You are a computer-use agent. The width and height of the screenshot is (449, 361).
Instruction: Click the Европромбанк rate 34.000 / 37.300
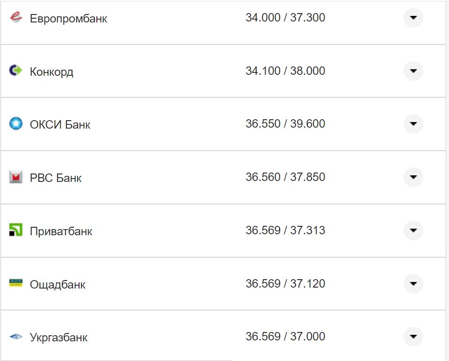click(x=285, y=18)
